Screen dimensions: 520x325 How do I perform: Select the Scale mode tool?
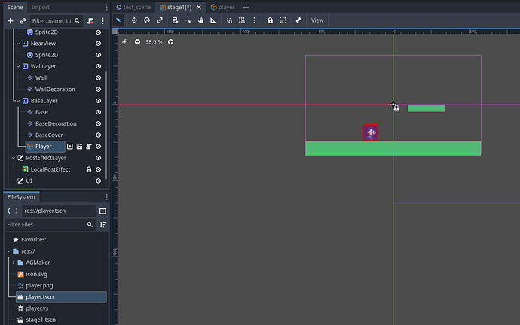[x=160, y=20]
